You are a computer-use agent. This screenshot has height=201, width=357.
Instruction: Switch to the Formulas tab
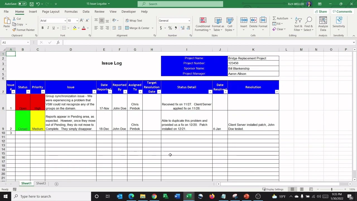click(71, 11)
